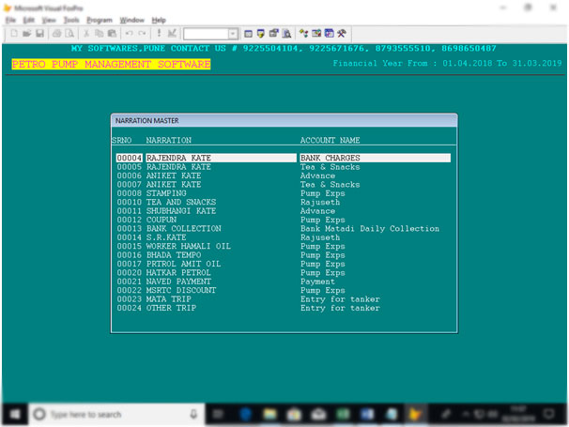
Task: Click the PETRO PUMP MANAGEMENT SOFTWARE banner
Action: [x=111, y=64]
